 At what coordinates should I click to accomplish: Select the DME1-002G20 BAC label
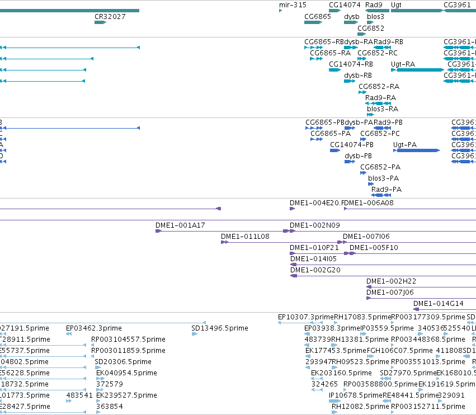[x=315, y=270]
